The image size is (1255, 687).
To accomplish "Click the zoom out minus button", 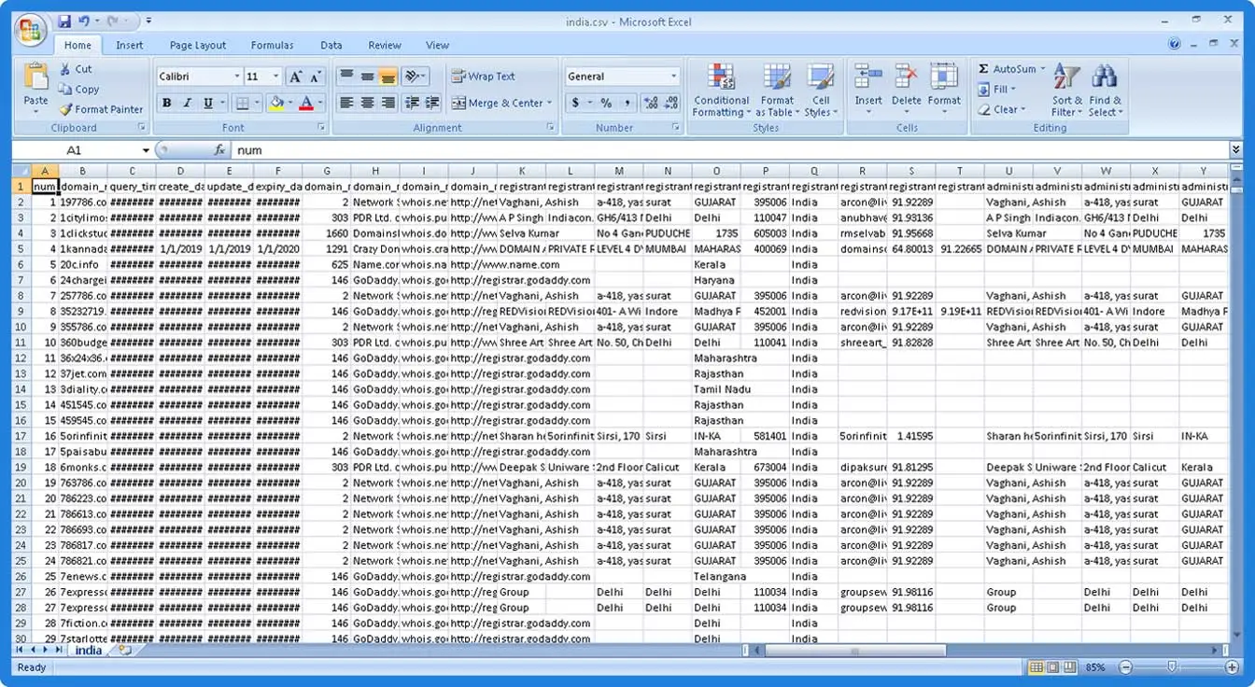I will (x=1125, y=667).
